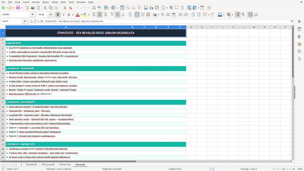Open the Format menu

[x=35, y=2]
